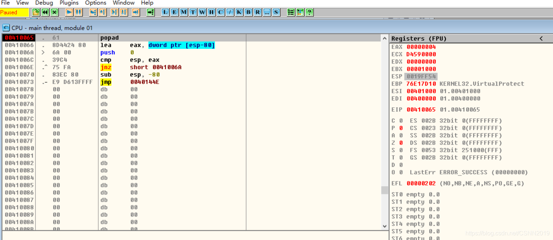Restart the debugged program
This screenshot has height=240, width=553.
45,12
